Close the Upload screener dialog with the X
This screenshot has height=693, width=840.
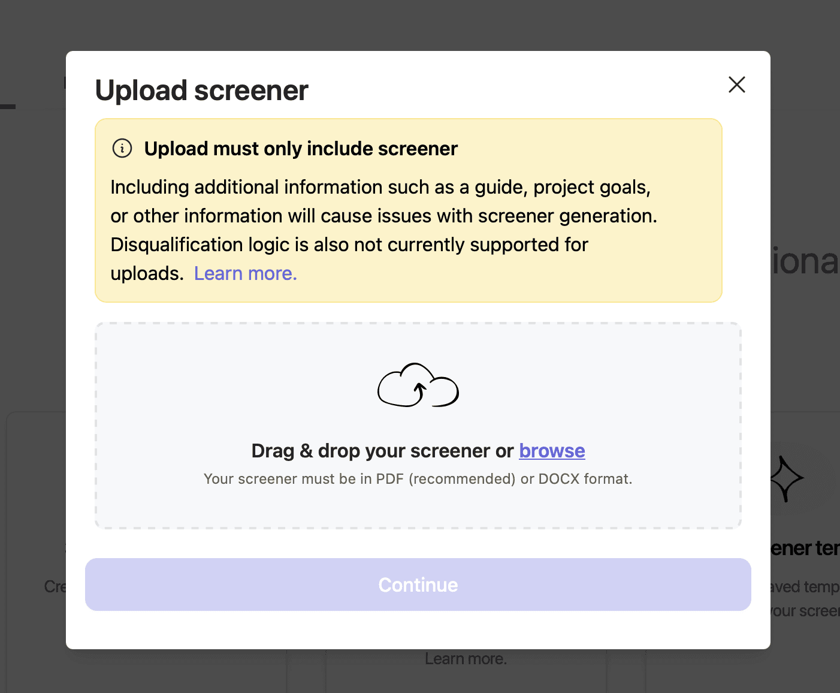(736, 85)
